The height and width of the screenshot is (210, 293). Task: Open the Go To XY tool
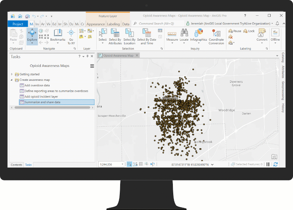pos(71,37)
